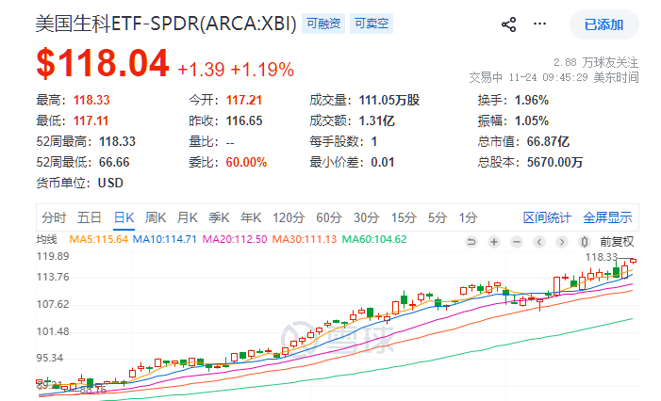Click the 今开 117.21 value
661x401 pixels.
(244, 100)
